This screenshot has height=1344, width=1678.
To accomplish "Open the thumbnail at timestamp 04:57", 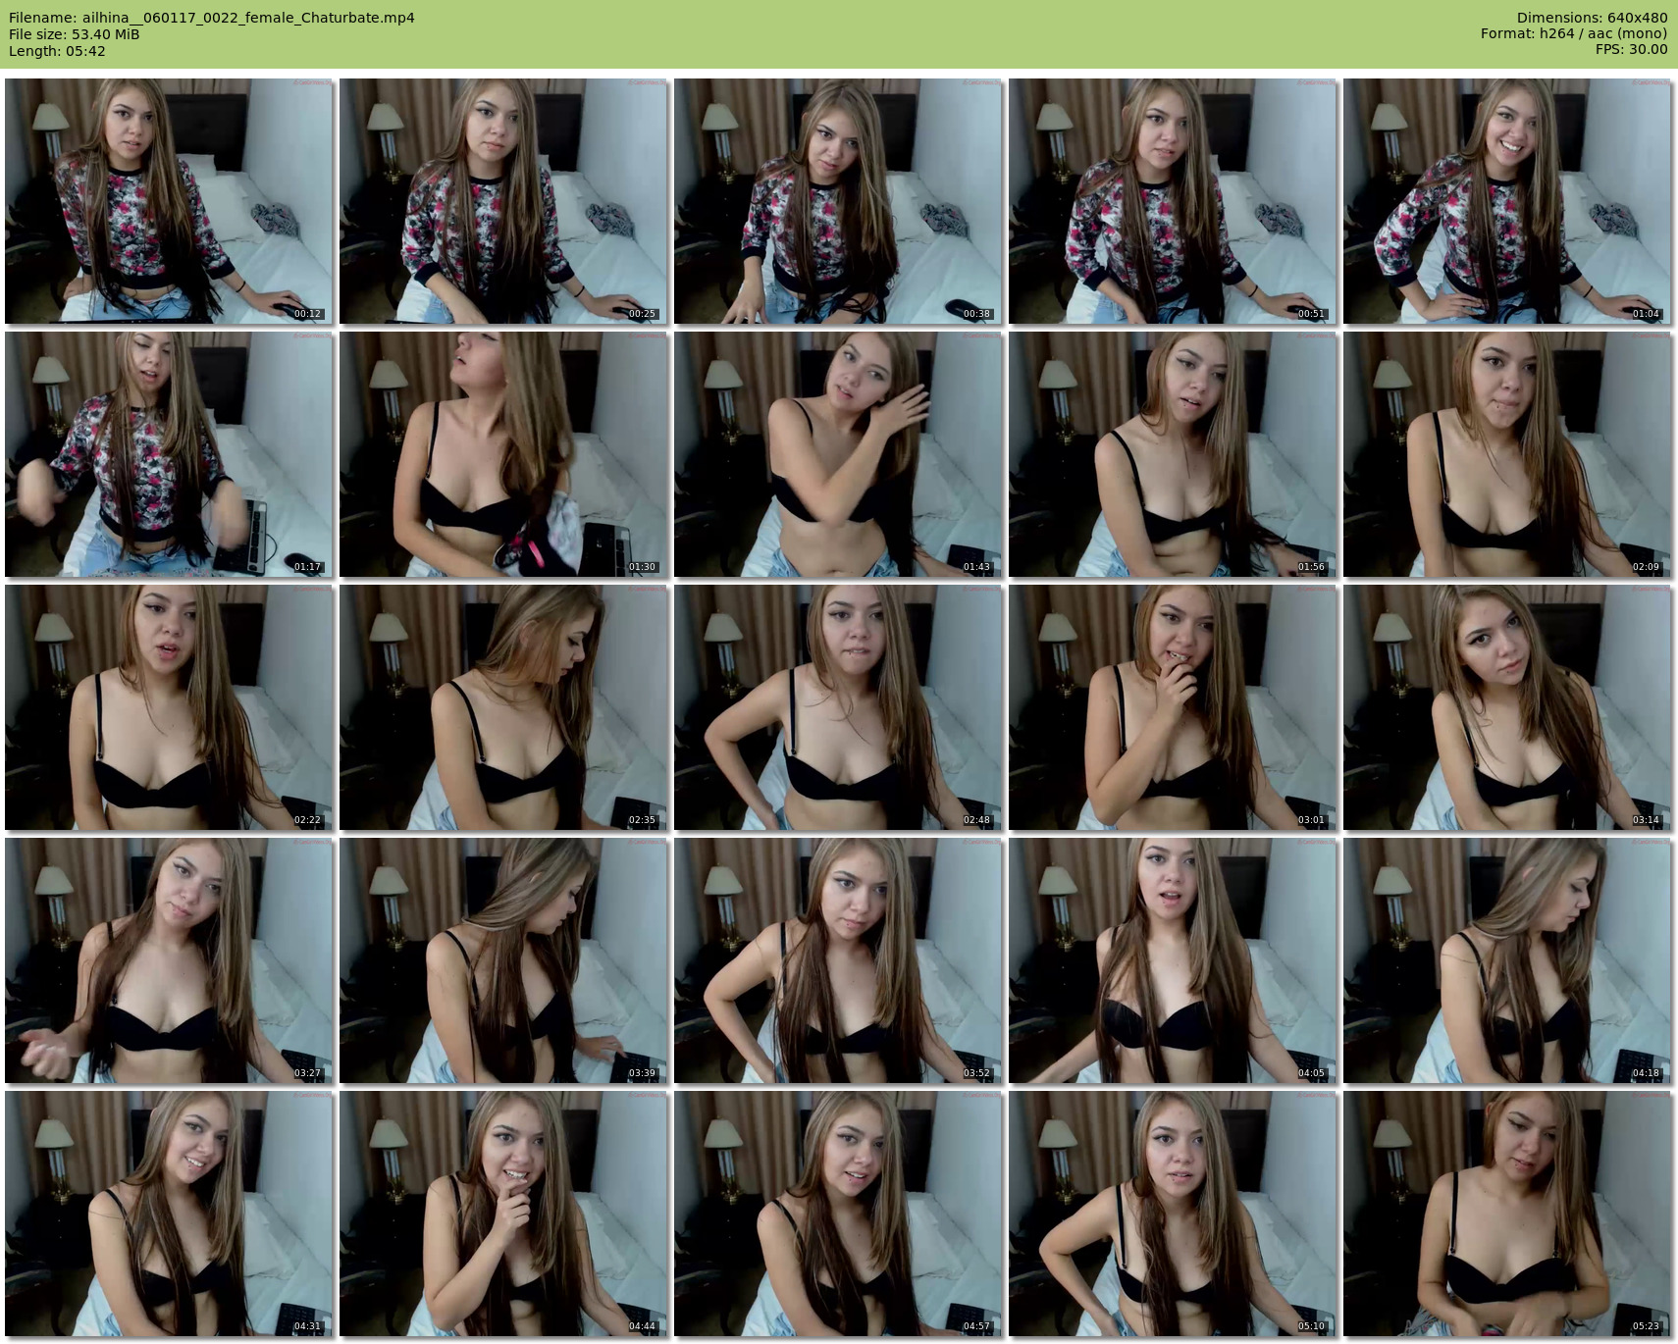I will coord(838,1214).
